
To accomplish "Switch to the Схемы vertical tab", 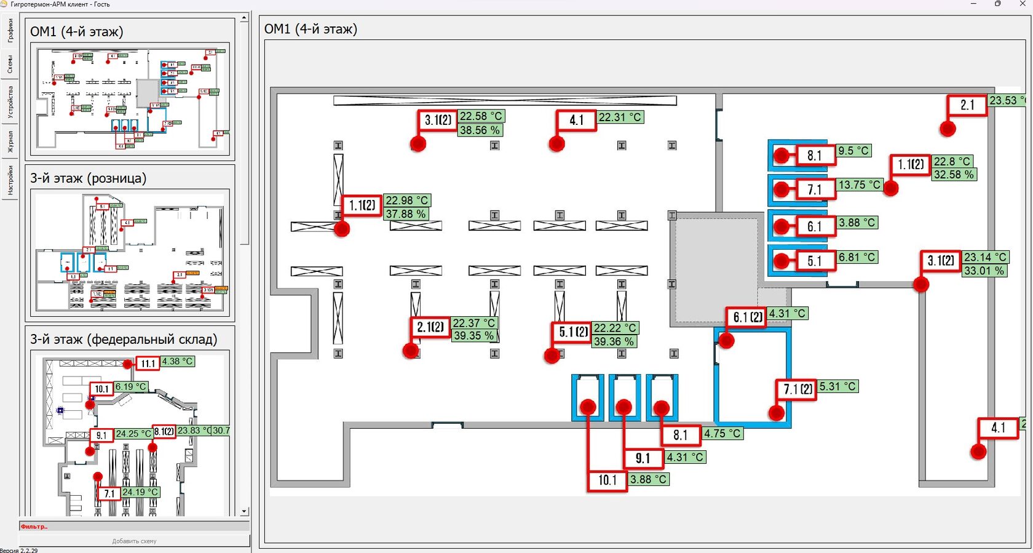I will click(9, 63).
